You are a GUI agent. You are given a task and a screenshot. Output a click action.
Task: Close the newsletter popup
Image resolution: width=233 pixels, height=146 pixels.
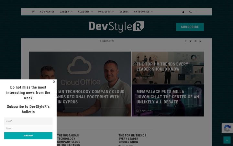(x=54, y=82)
